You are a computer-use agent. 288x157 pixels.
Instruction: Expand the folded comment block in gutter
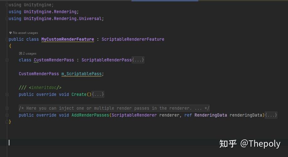pos(7,108)
